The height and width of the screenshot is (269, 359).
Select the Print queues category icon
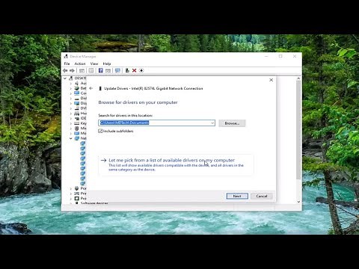click(x=77, y=194)
